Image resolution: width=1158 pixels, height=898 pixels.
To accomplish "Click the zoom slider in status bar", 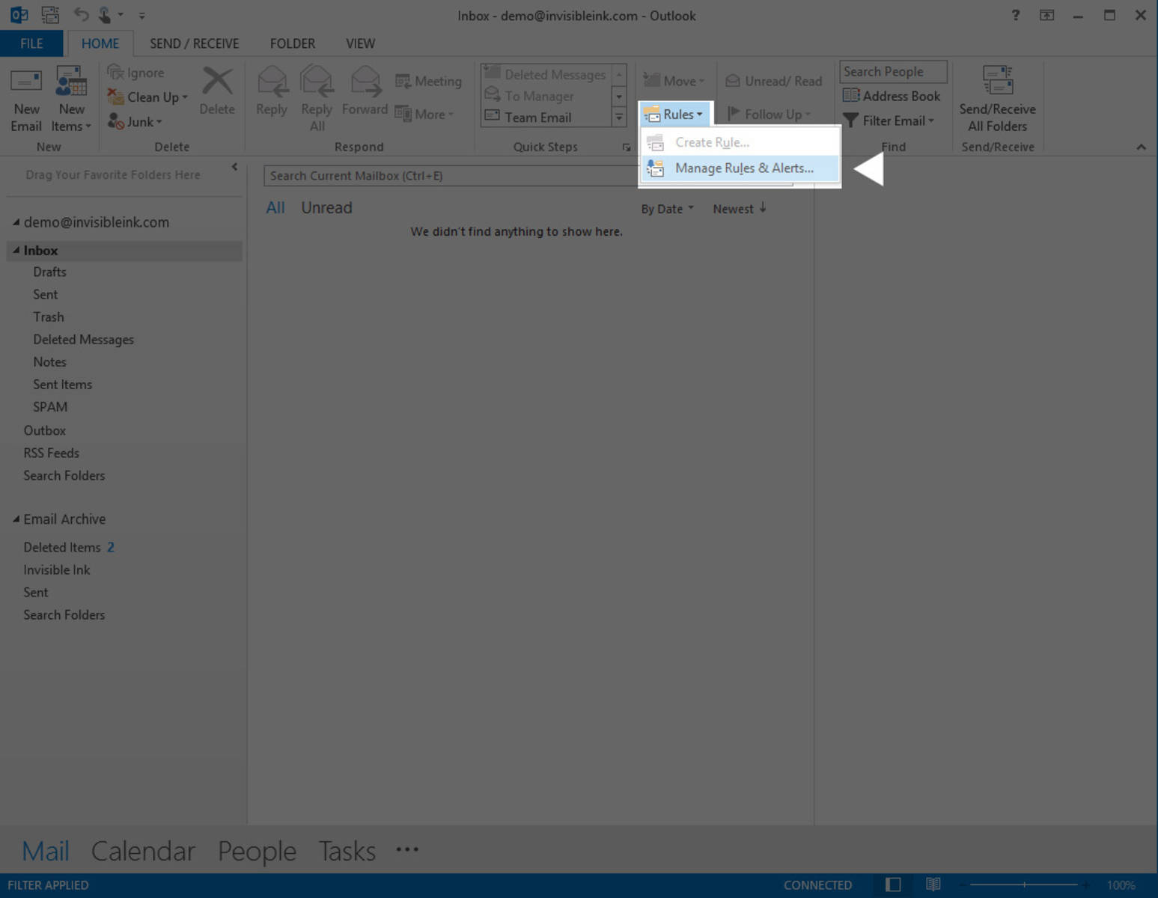I will (1024, 885).
